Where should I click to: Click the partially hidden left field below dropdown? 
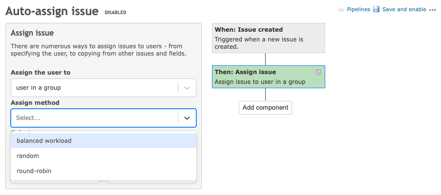(x=55, y=182)
